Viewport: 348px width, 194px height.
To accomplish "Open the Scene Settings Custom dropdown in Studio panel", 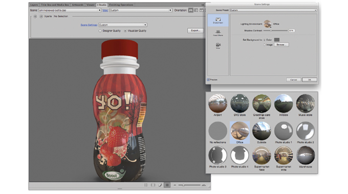I will tap(123, 25).
